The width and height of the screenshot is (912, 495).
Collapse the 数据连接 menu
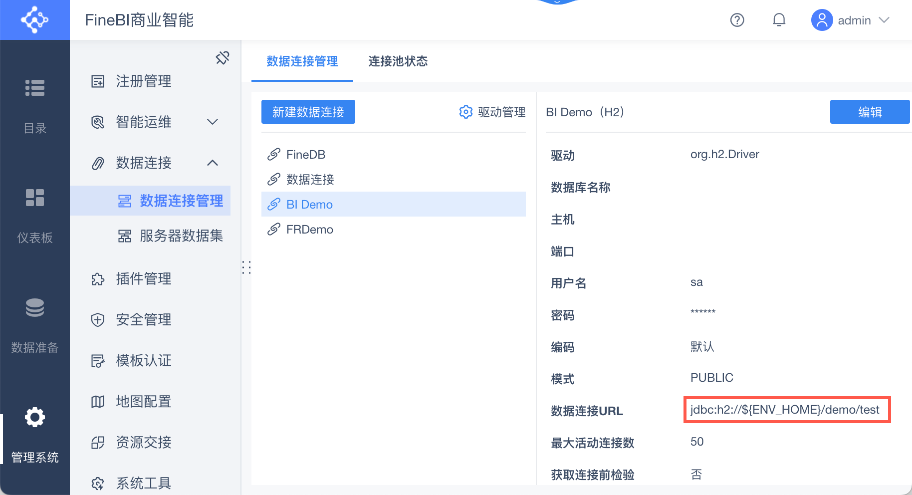coord(213,163)
